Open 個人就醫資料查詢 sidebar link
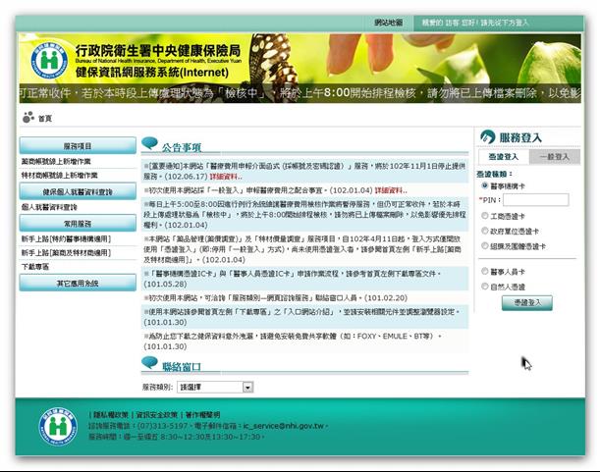 49,208
